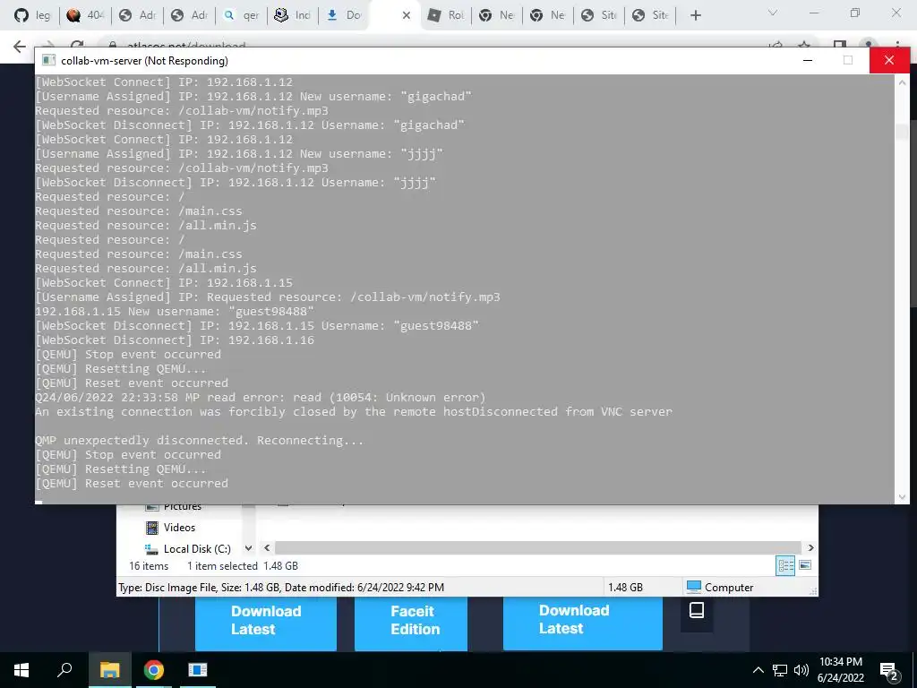Click 'Requested resource: /main.css' first occurrence

139,211
